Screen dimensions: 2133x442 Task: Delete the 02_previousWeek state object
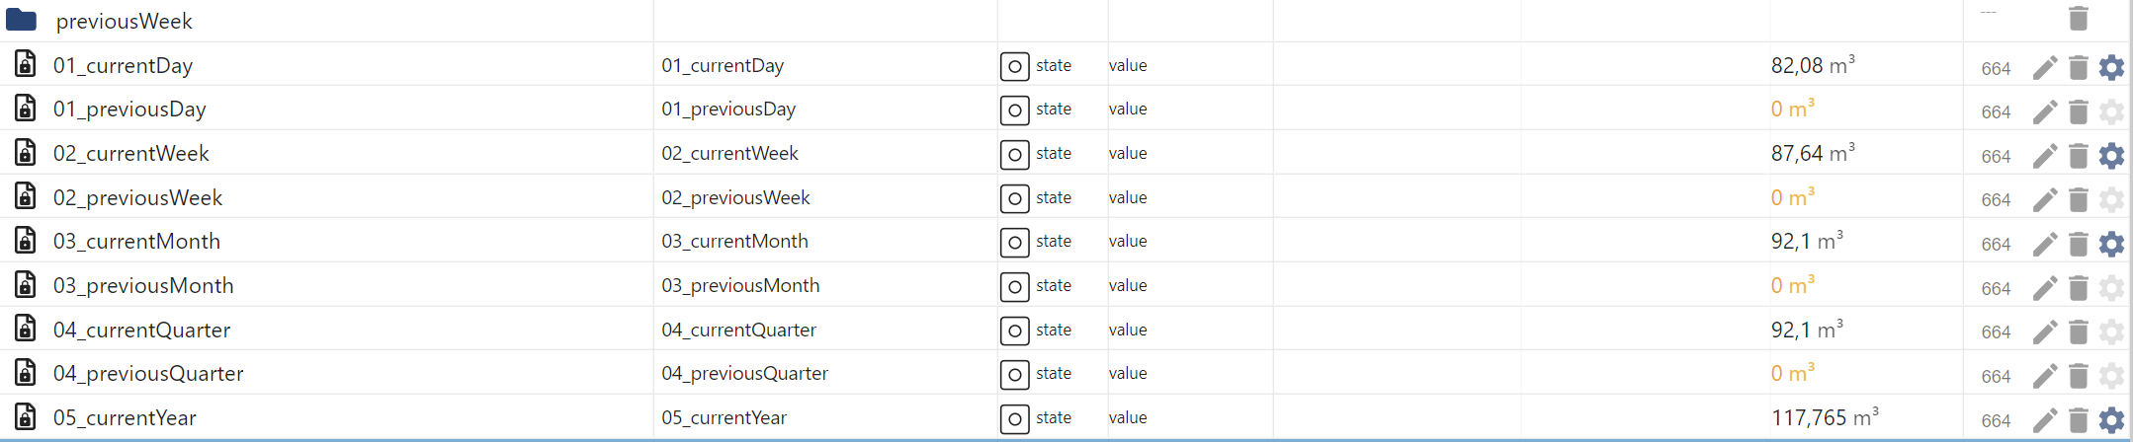pos(2079,200)
